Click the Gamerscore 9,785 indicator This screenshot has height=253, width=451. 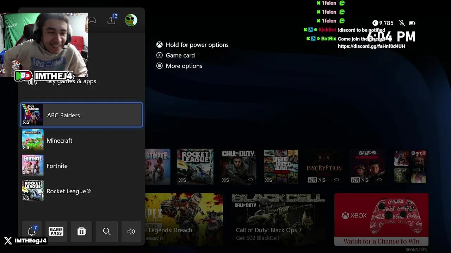click(383, 23)
